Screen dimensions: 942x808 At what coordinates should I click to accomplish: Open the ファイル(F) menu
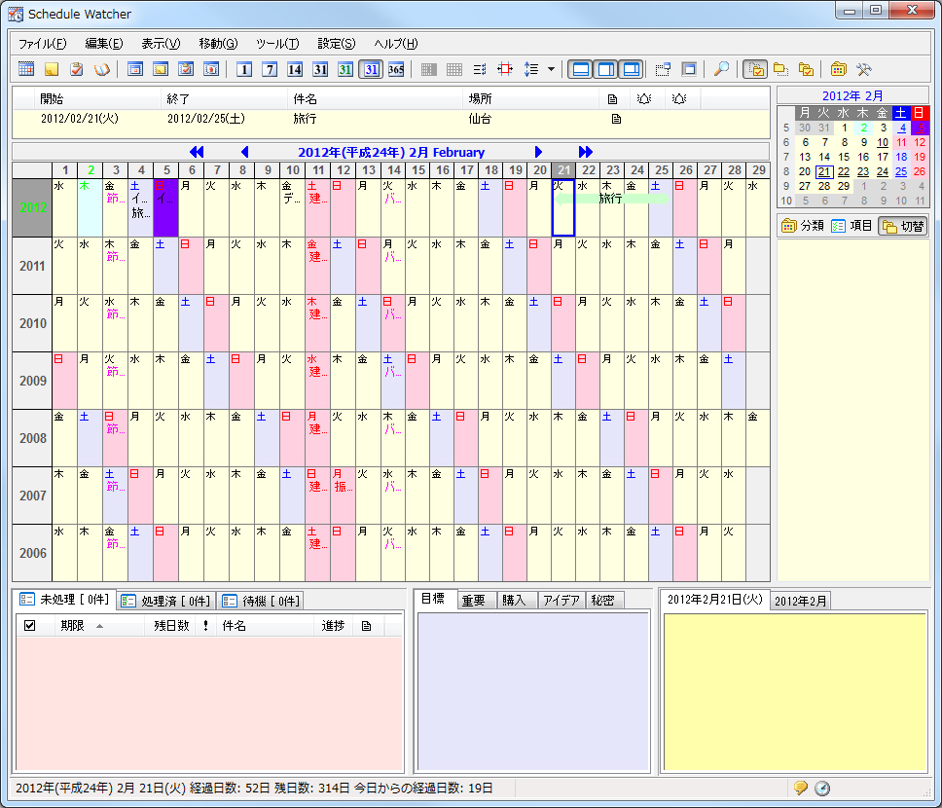[x=42, y=43]
